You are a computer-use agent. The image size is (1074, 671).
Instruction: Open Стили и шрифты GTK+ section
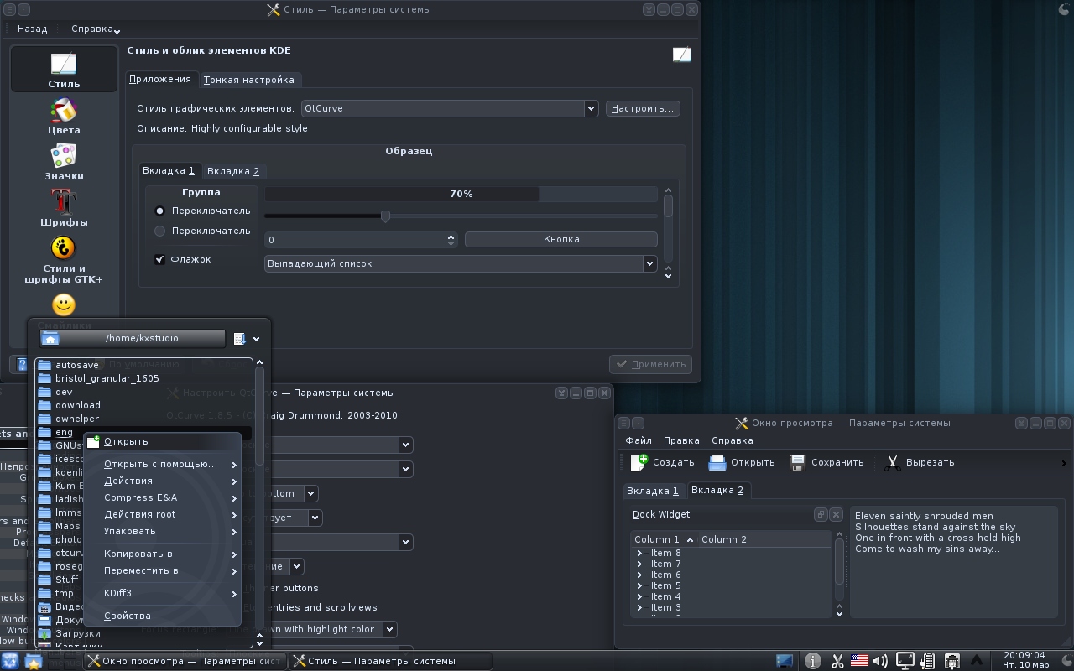64,260
